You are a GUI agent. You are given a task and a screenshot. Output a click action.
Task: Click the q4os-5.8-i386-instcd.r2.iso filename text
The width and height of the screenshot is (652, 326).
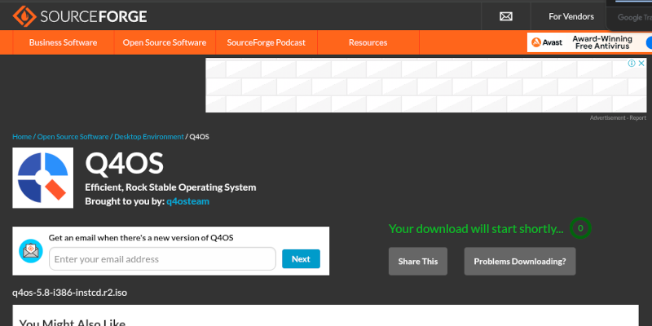tap(69, 293)
